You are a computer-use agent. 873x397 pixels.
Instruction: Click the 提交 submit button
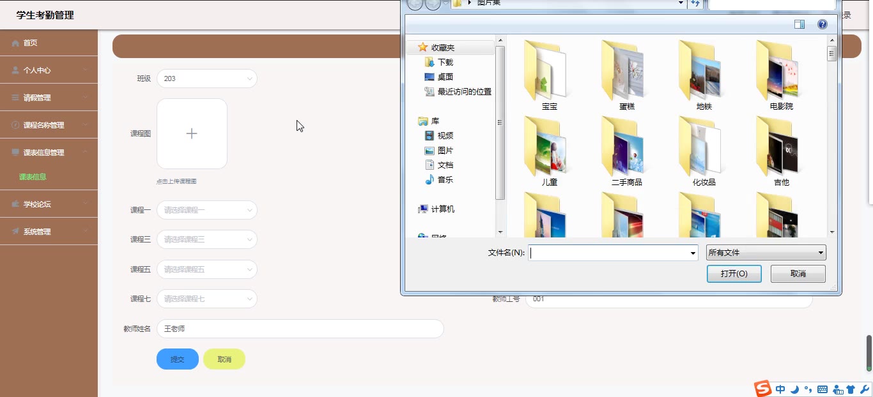(x=178, y=359)
